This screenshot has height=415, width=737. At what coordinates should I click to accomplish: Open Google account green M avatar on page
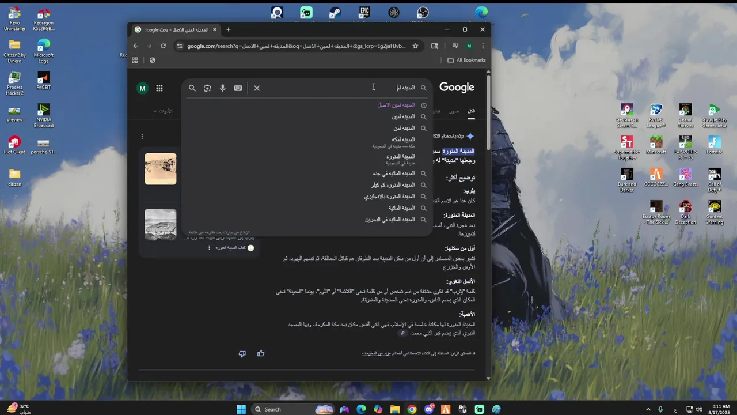point(142,88)
